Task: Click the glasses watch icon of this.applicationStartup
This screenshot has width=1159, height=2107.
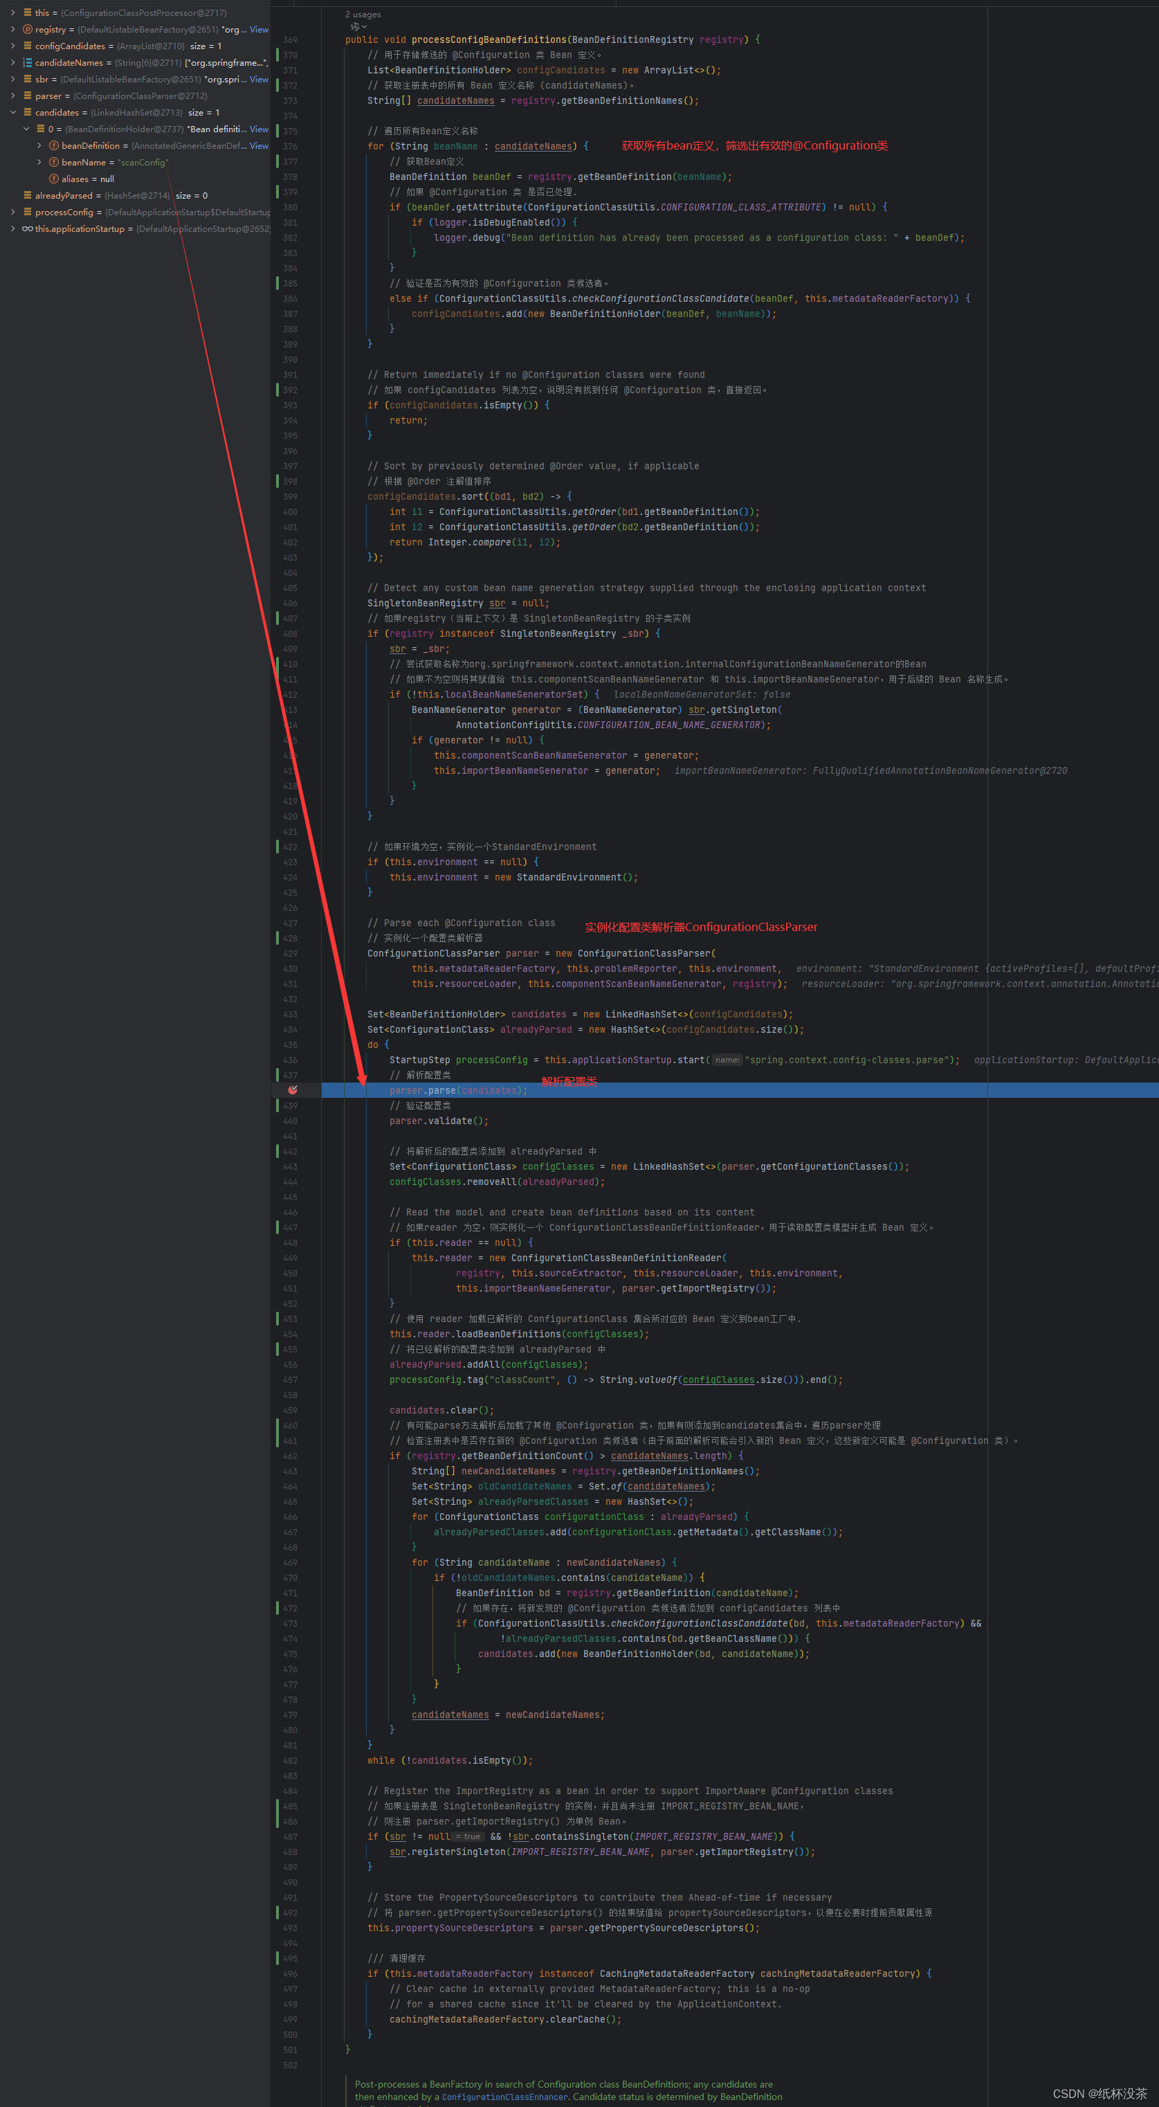Action: click(x=28, y=229)
